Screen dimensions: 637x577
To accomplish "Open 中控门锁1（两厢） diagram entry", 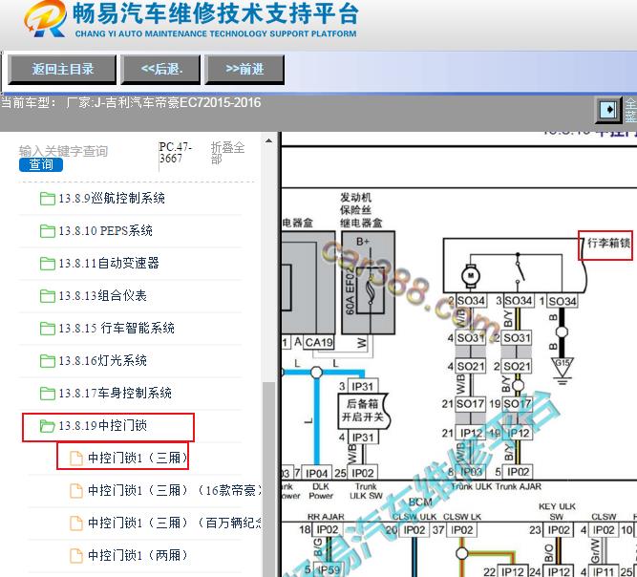I will tap(138, 555).
